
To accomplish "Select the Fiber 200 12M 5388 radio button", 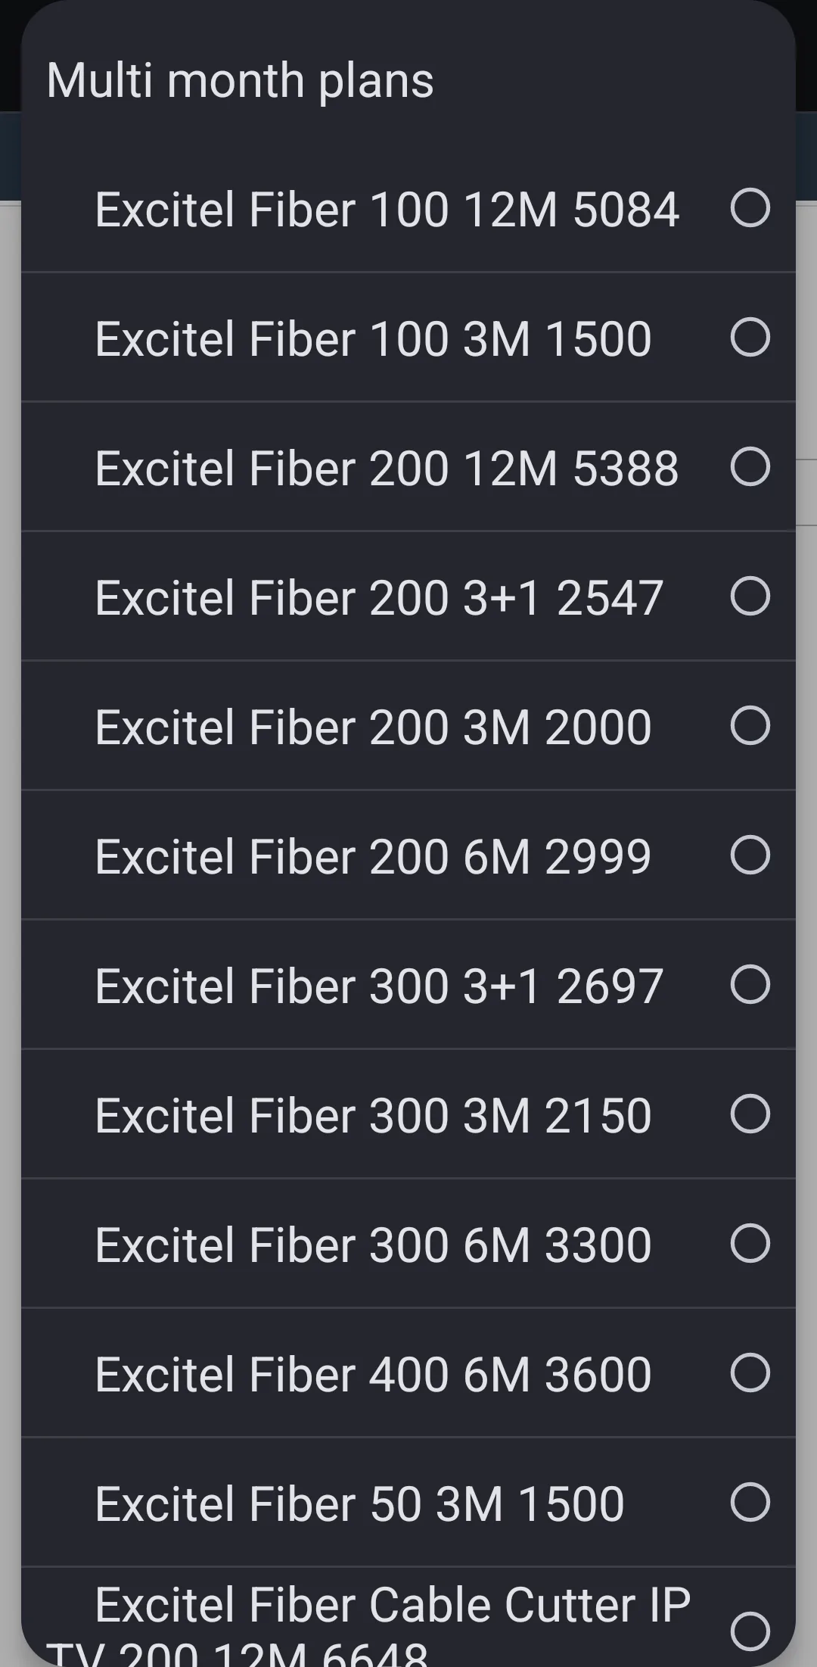I will [x=750, y=467].
